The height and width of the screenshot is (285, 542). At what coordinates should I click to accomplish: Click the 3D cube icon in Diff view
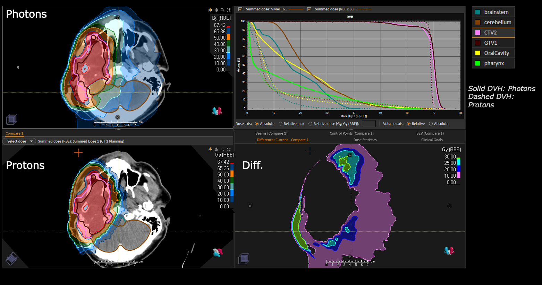(x=244, y=258)
